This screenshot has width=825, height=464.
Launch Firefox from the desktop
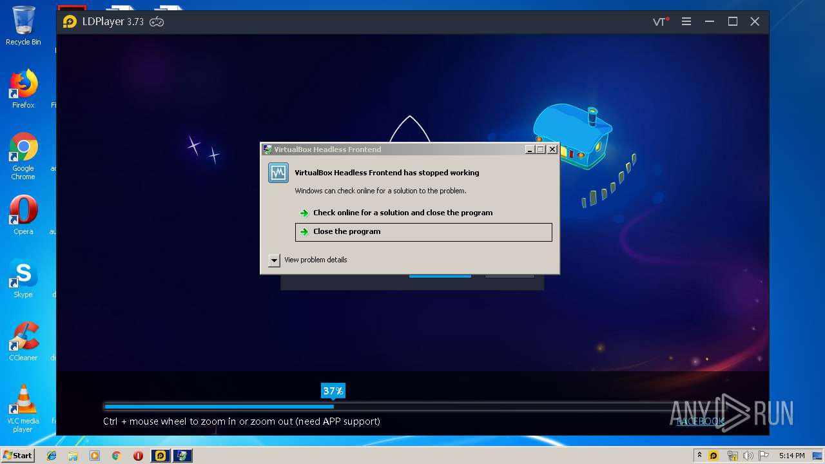(x=23, y=89)
